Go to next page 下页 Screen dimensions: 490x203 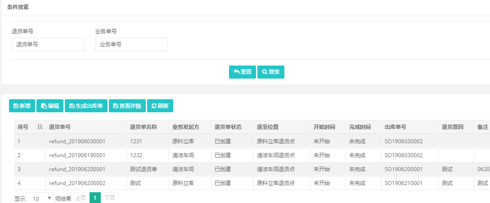click(109, 198)
